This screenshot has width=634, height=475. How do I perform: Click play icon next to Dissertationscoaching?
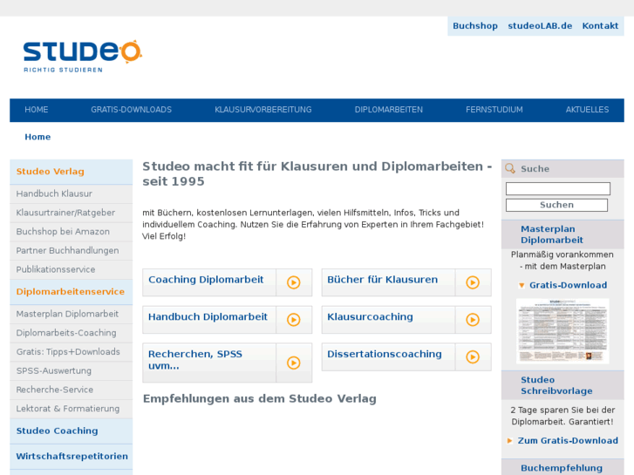tap(473, 356)
